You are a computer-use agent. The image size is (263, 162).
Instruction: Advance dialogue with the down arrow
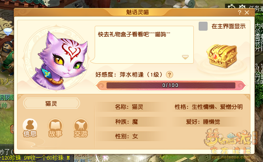(x=185, y=57)
